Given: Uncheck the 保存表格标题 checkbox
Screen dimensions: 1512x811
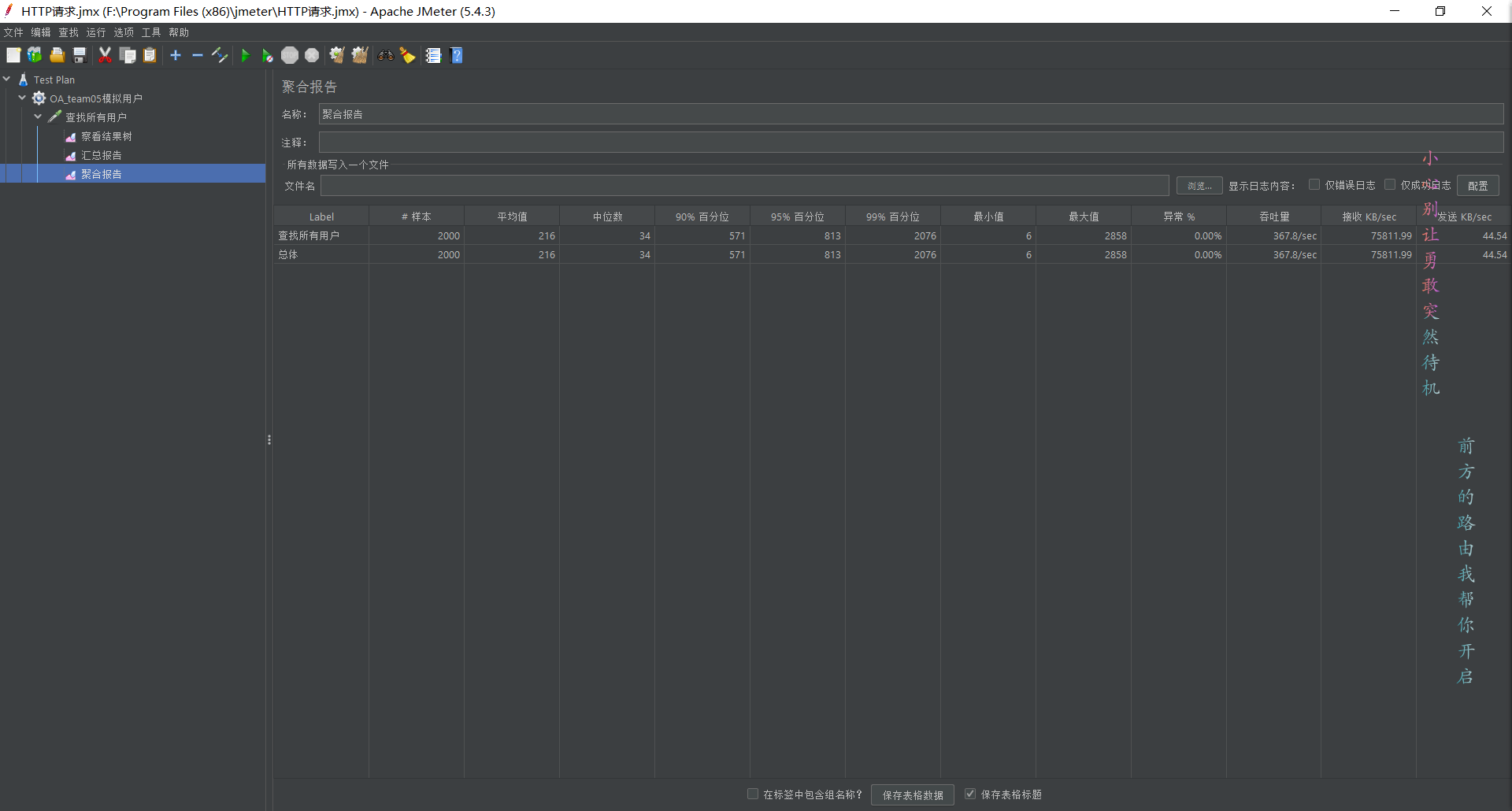Looking at the screenshot, I should coord(970,794).
